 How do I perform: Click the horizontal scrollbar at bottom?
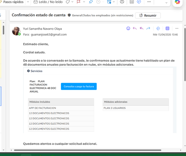87,150
